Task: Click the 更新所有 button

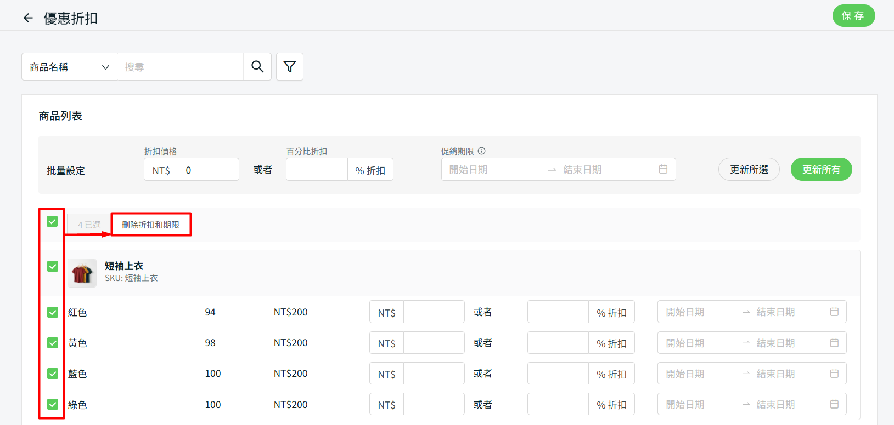Action: pyautogui.click(x=821, y=169)
